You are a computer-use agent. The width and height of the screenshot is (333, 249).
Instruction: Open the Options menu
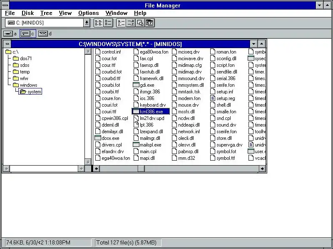point(88,13)
